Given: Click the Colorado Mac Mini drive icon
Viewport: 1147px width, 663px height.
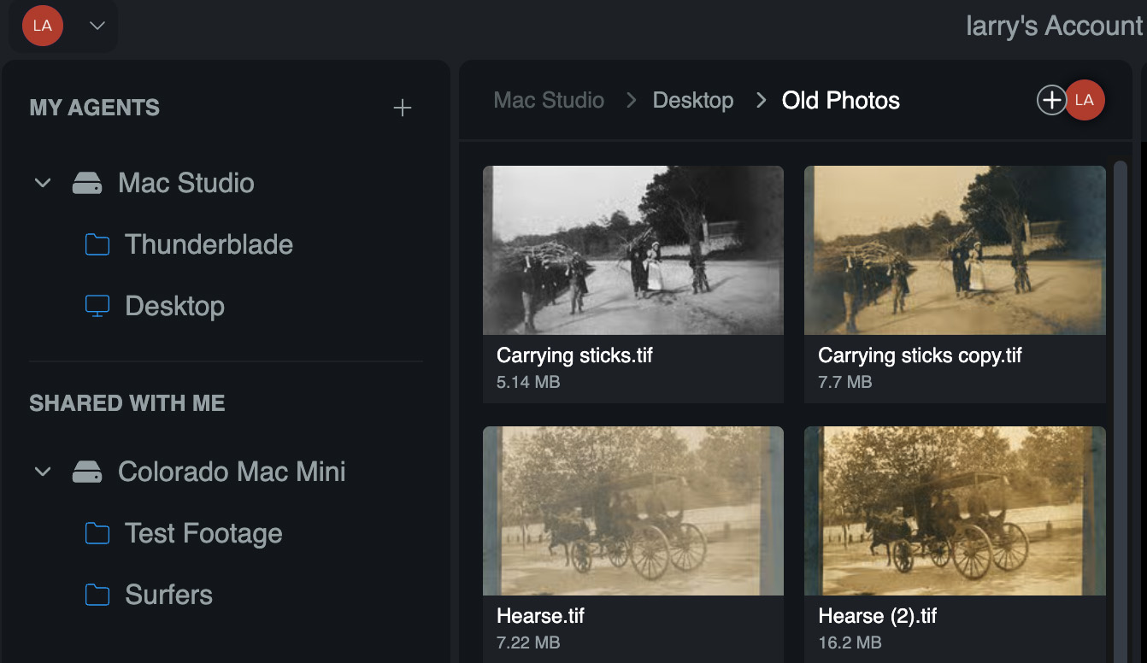Looking at the screenshot, I should pos(87,472).
